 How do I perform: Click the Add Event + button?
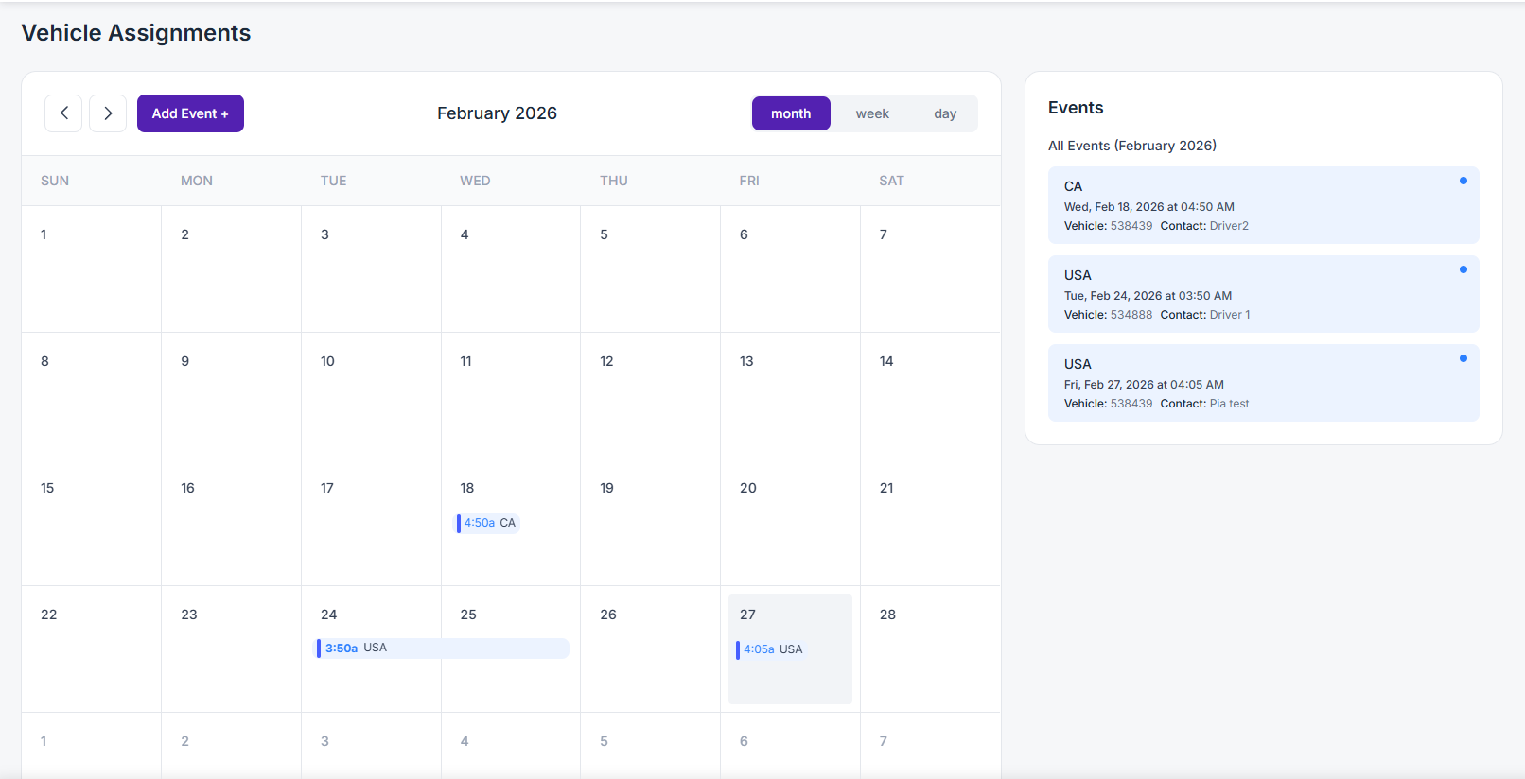coord(190,113)
